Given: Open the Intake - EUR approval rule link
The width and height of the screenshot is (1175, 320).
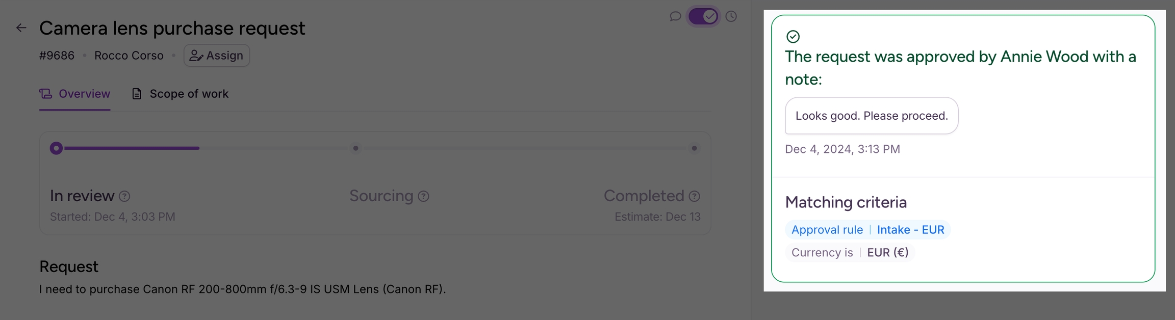Looking at the screenshot, I should point(910,230).
